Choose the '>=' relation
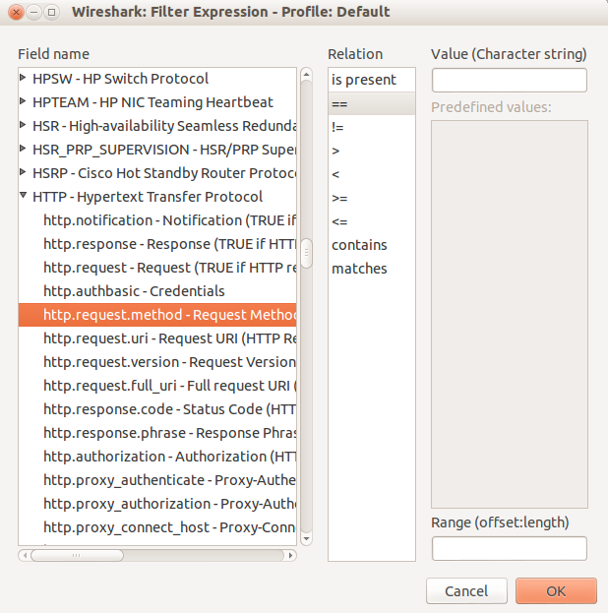Viewport: 608px width, 613px height. 372,198
